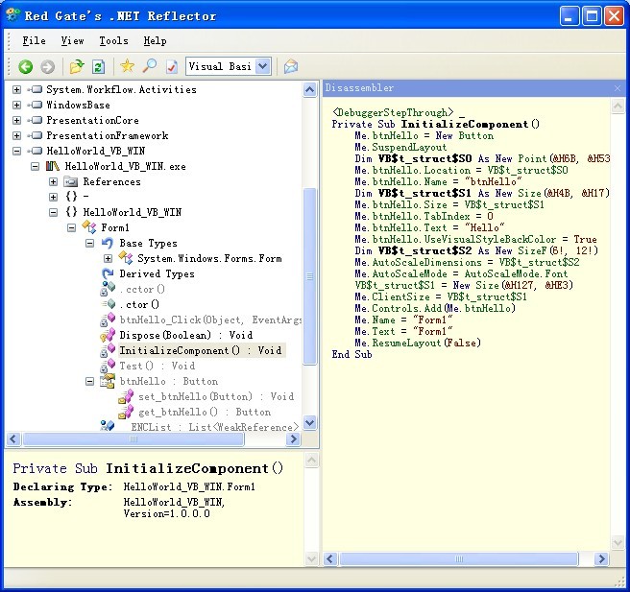Click the tree panel vertical scrollbar thumb
630x592 pixels.
click(x=310, y=276)
